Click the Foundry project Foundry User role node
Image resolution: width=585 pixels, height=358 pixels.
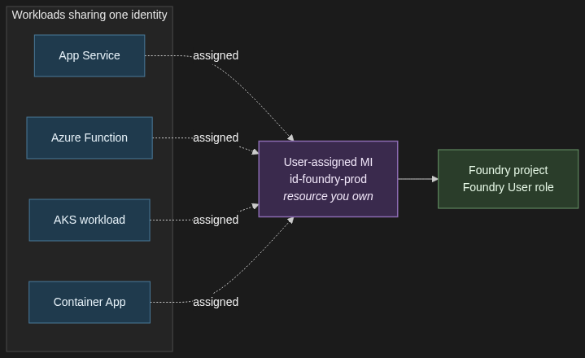pos(509,179)
